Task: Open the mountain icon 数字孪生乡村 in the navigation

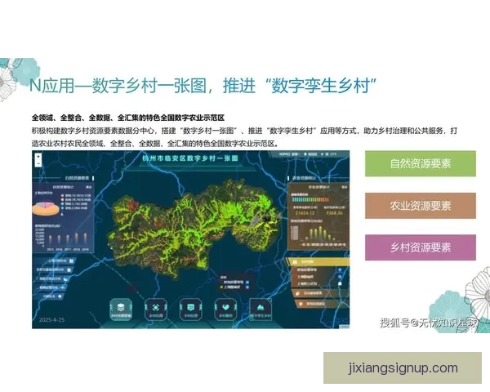Action: click(261, 310)
